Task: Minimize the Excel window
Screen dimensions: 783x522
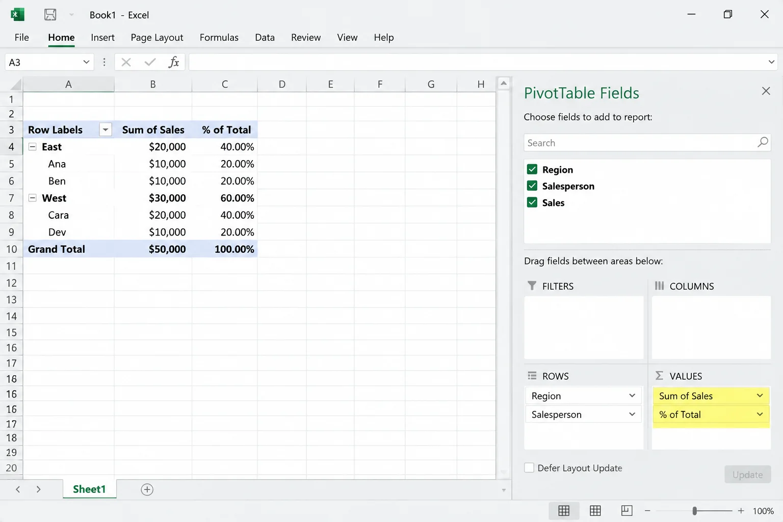Action: (x=691, y=14)
